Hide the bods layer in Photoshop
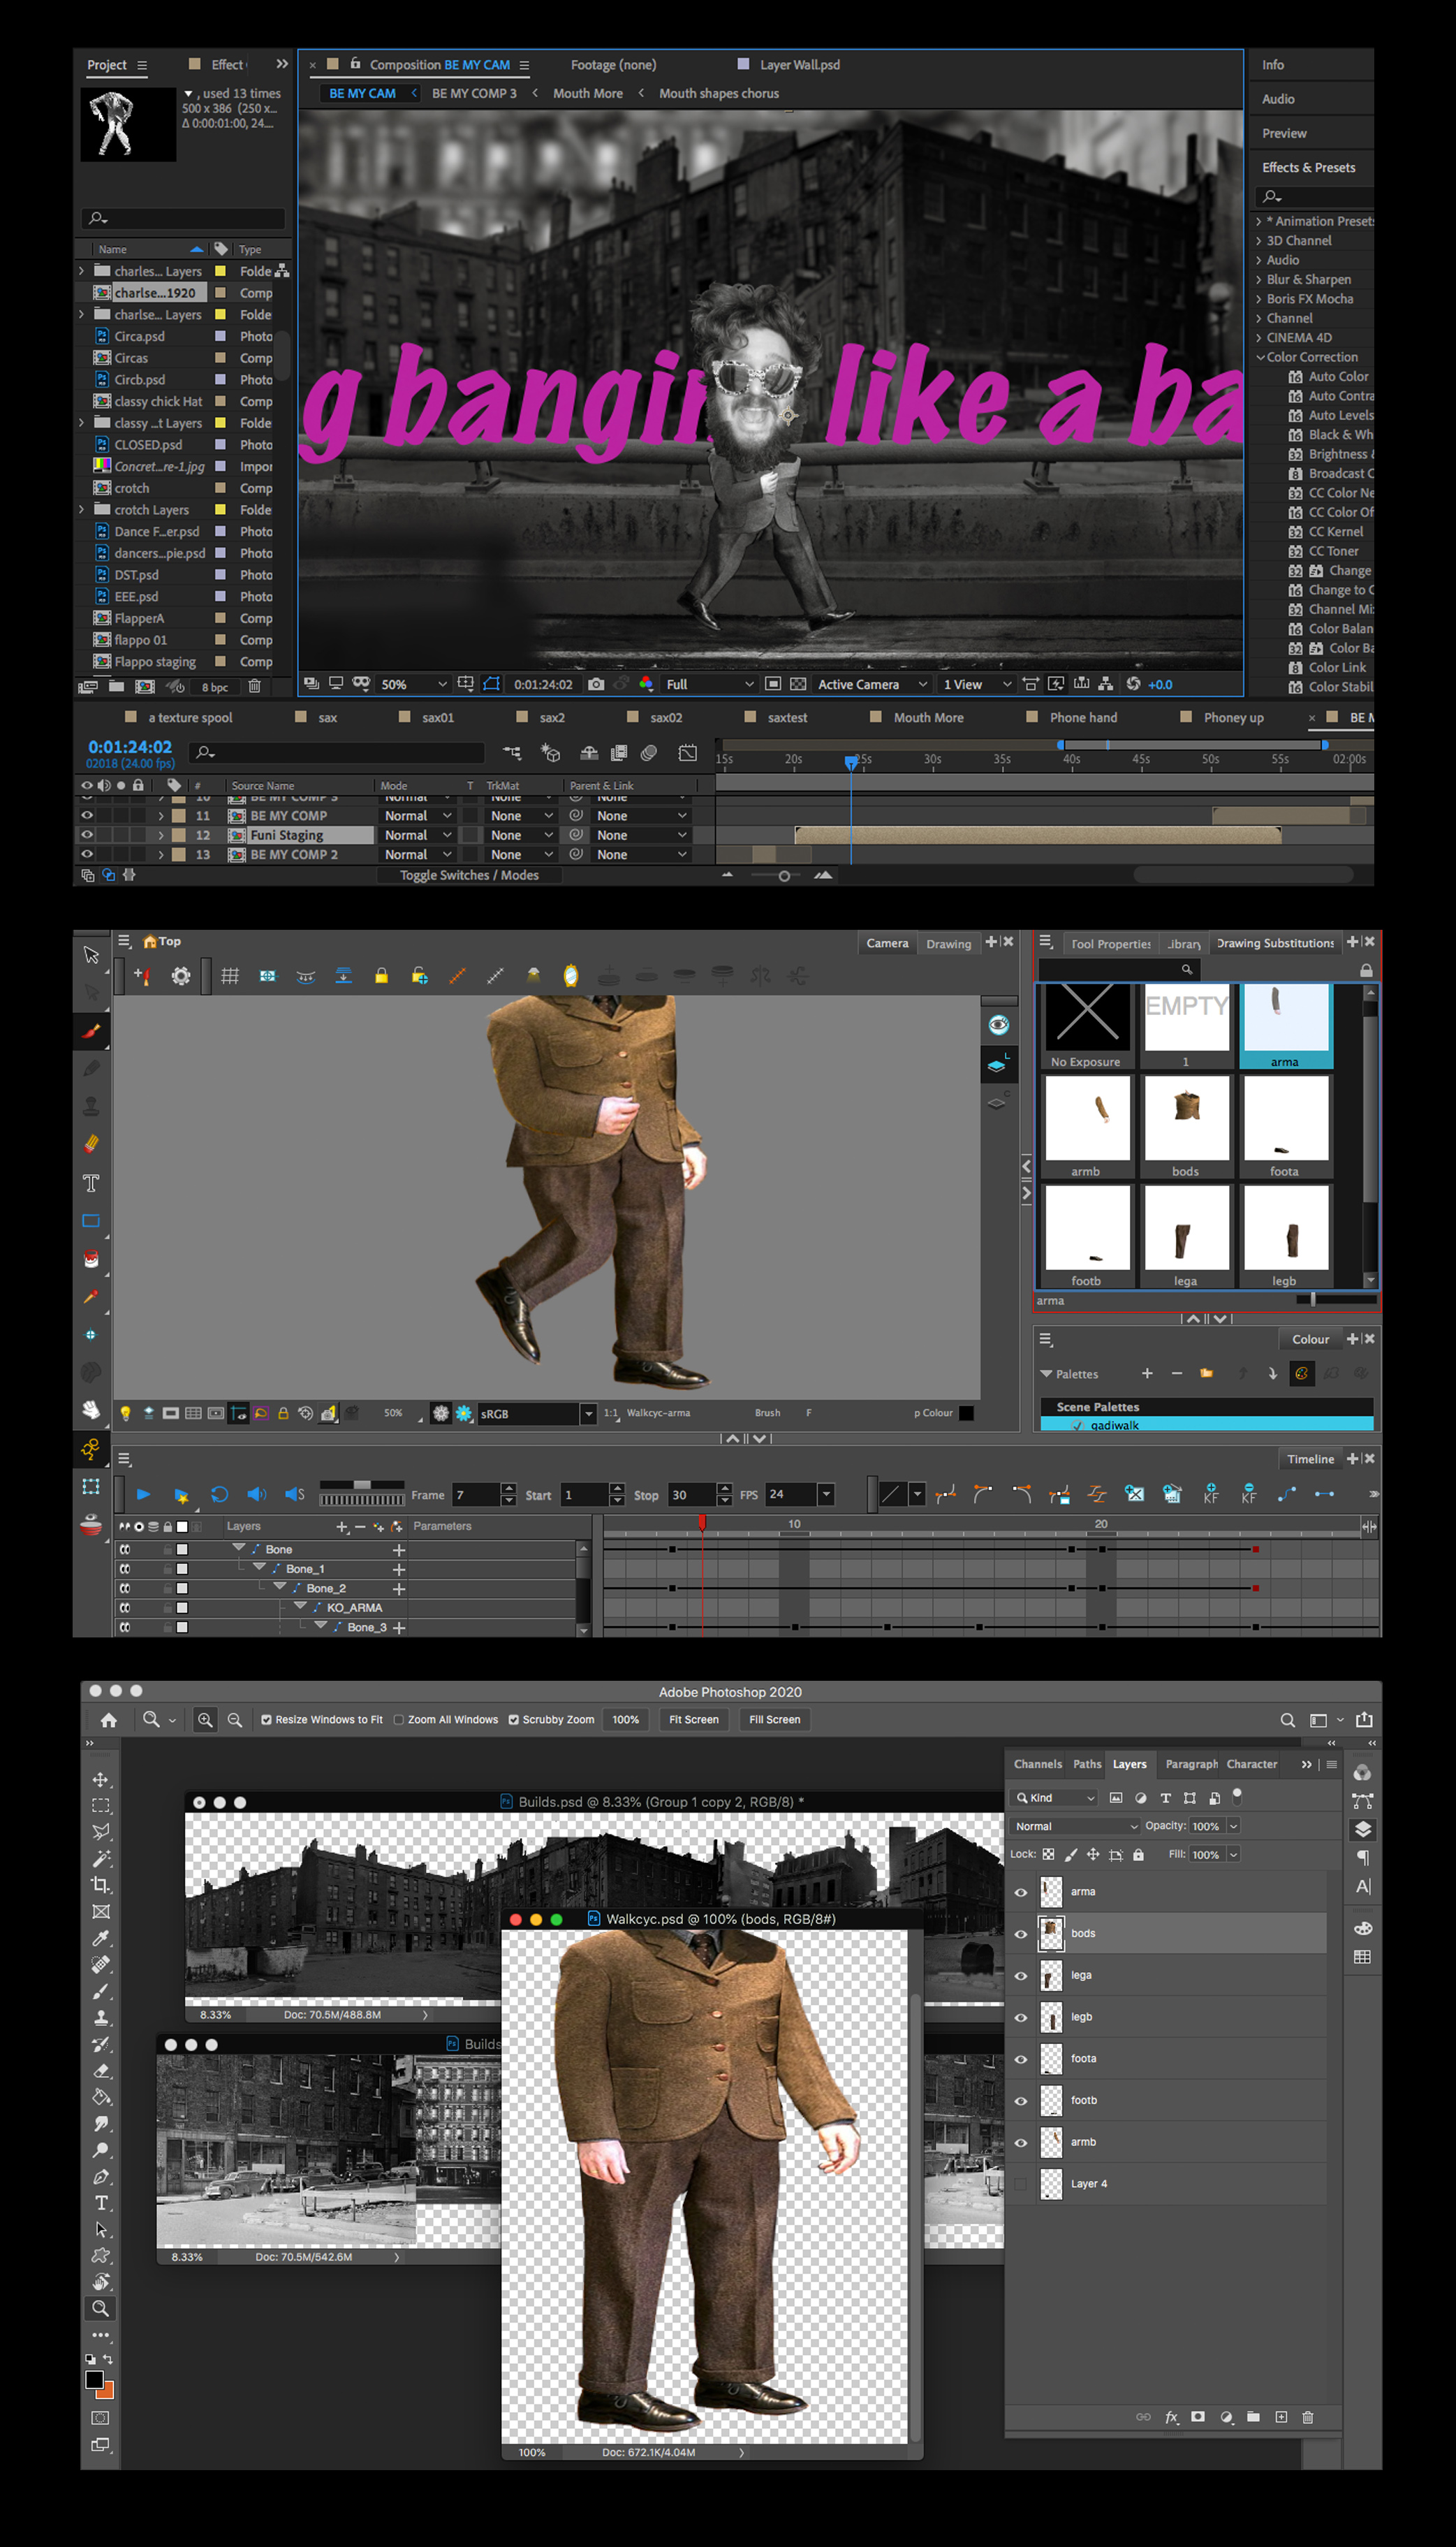The width and height of the screenshot is (1456, 2547). 1020,1934
